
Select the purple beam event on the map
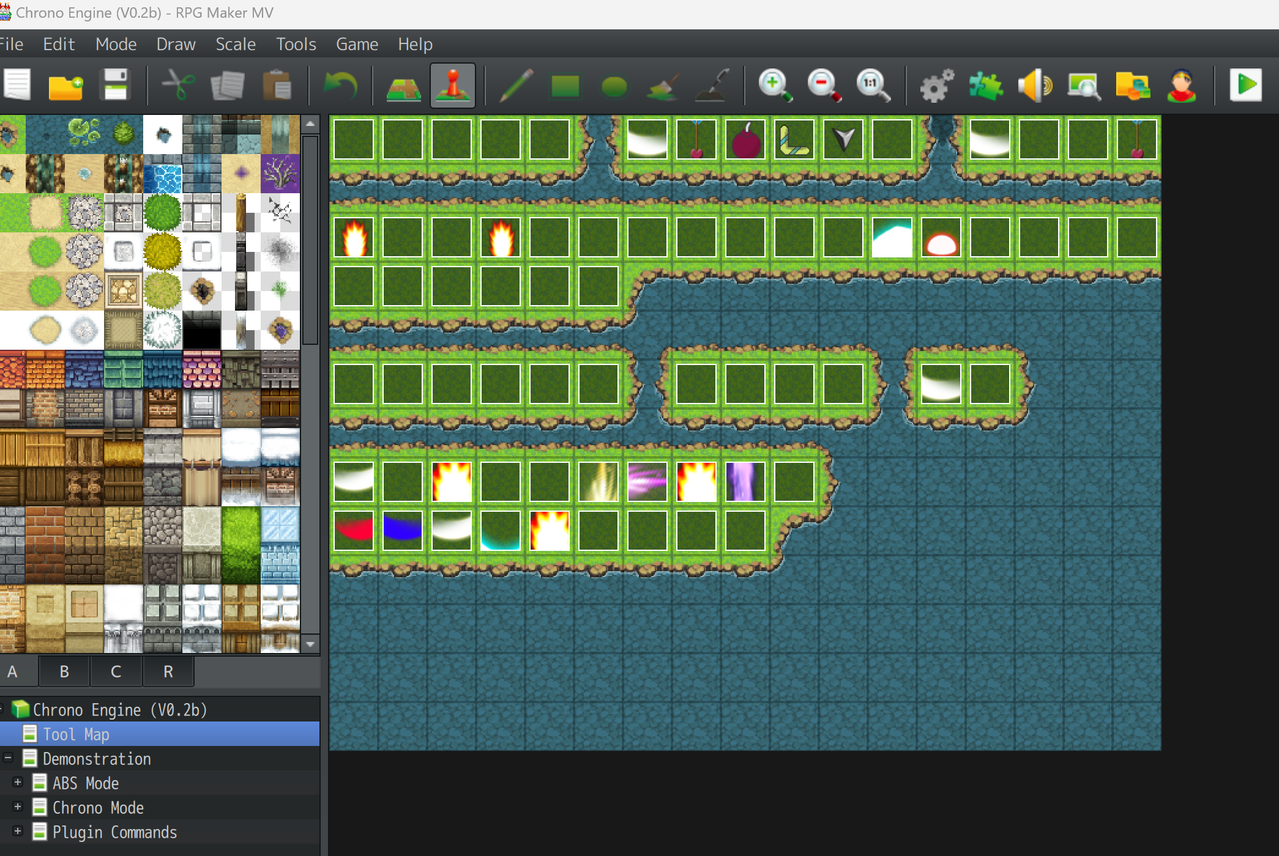click(x=745, y=482)
